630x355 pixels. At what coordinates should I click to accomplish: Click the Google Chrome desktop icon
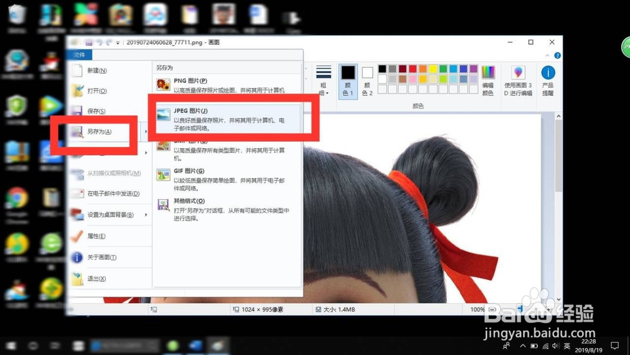point(16,205)
